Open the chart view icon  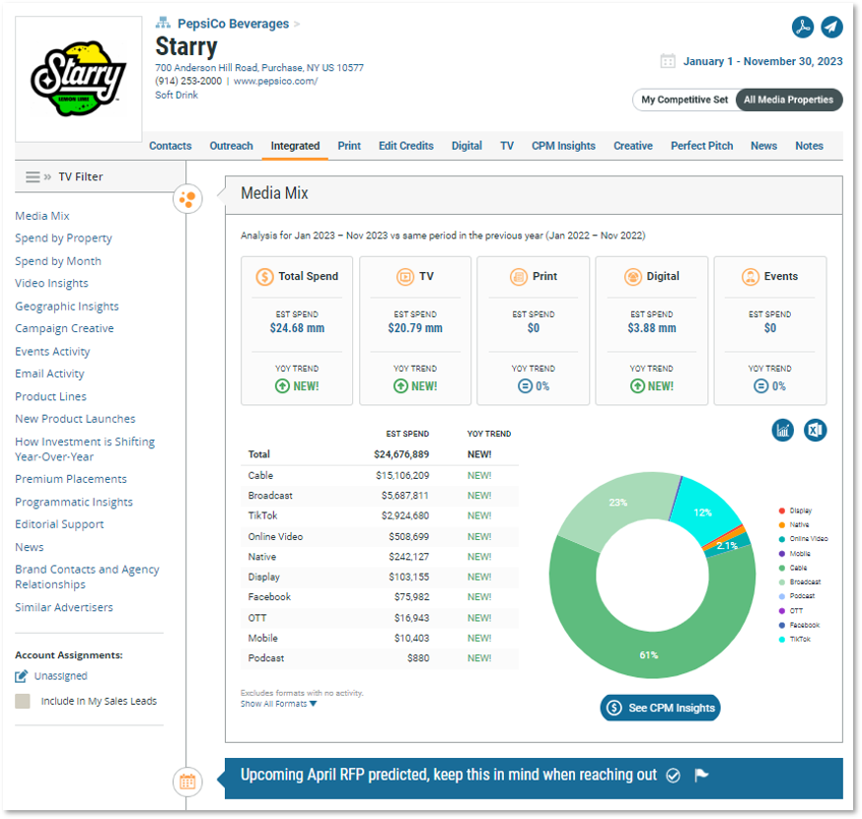[782, 430]
